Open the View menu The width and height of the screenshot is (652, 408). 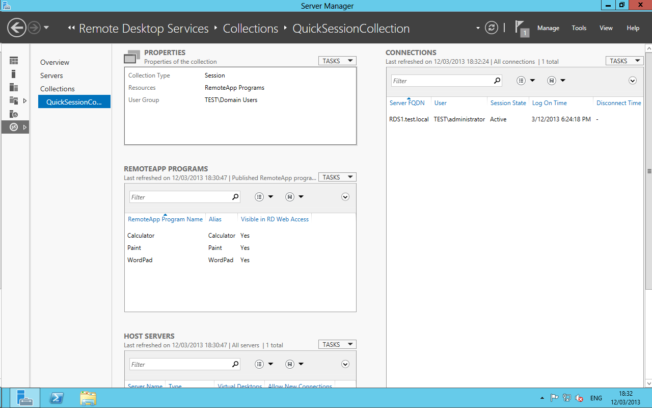[x=606, y=28]
